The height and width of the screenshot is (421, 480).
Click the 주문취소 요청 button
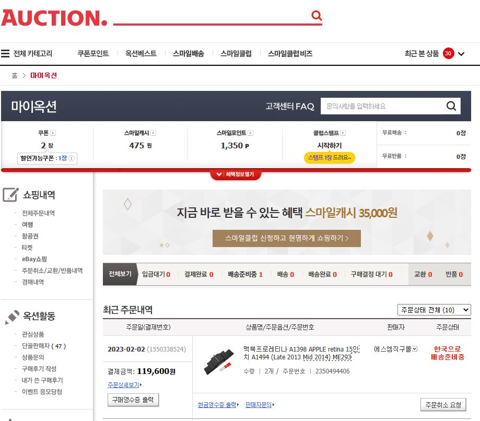[443, 404]
